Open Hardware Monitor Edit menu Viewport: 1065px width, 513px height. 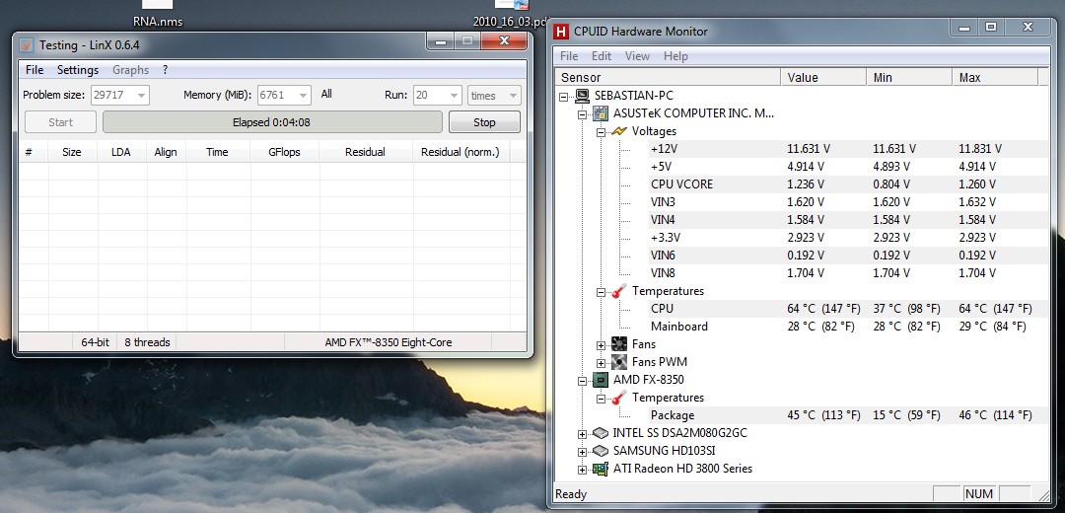click(602, 55)
